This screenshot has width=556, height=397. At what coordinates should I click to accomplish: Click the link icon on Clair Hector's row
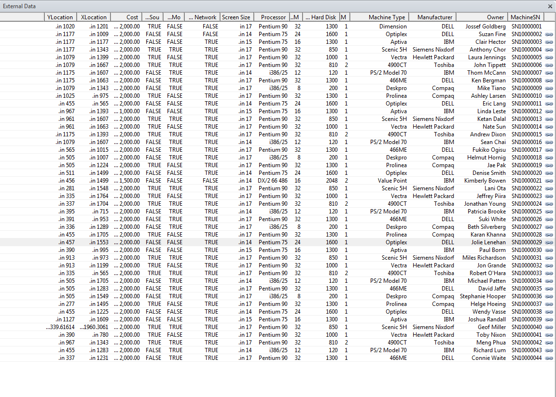pyautogui.click(x=550, y=42)
